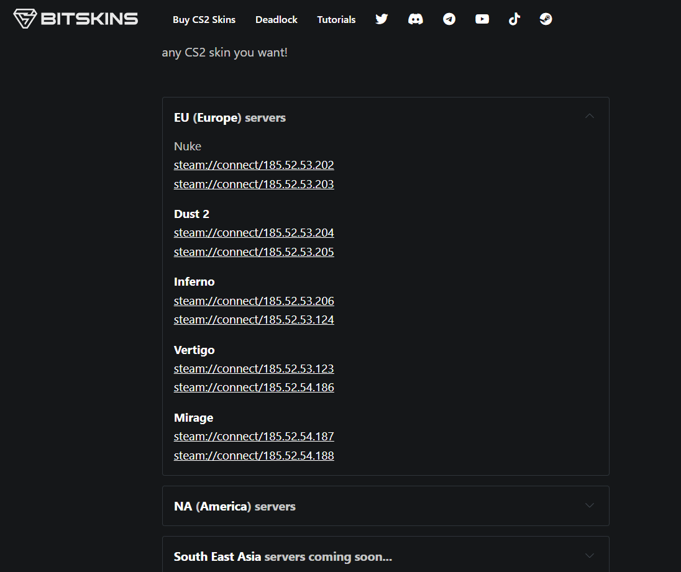Connect to Inferno server 185.52.53.206
This screenshot has width=681, height=572.
(x=254, y=301)
